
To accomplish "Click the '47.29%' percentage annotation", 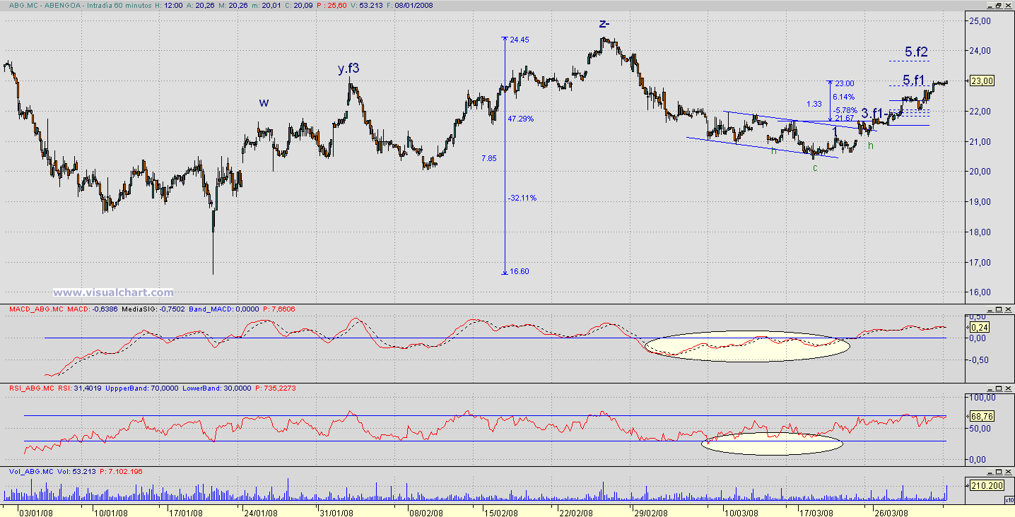I will [x=520, y=119].
